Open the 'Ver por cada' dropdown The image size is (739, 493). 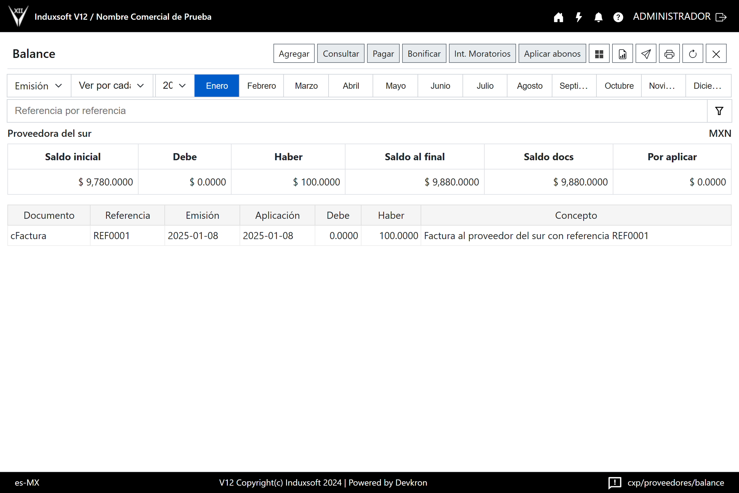click(111, 86)
